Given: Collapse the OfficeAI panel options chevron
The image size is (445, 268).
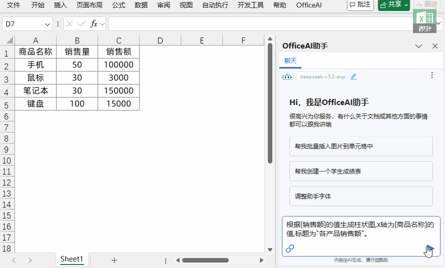Looking at the screenshot, I should (x=419, y=46).
